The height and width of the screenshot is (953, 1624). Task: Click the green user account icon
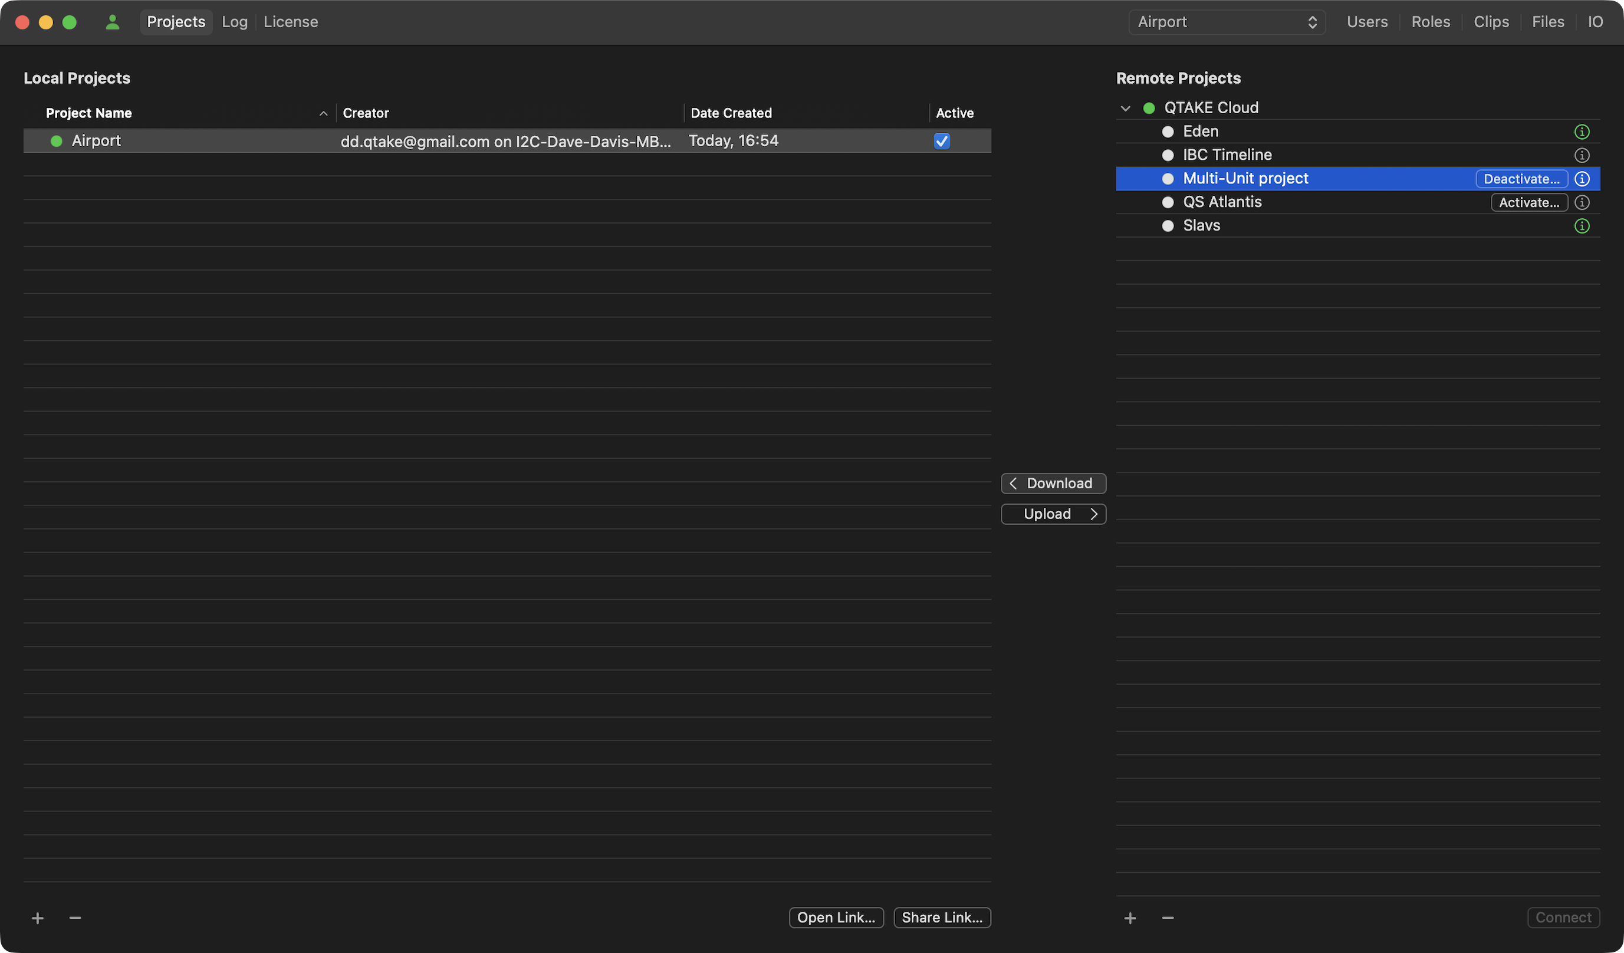tap(112, 22)
